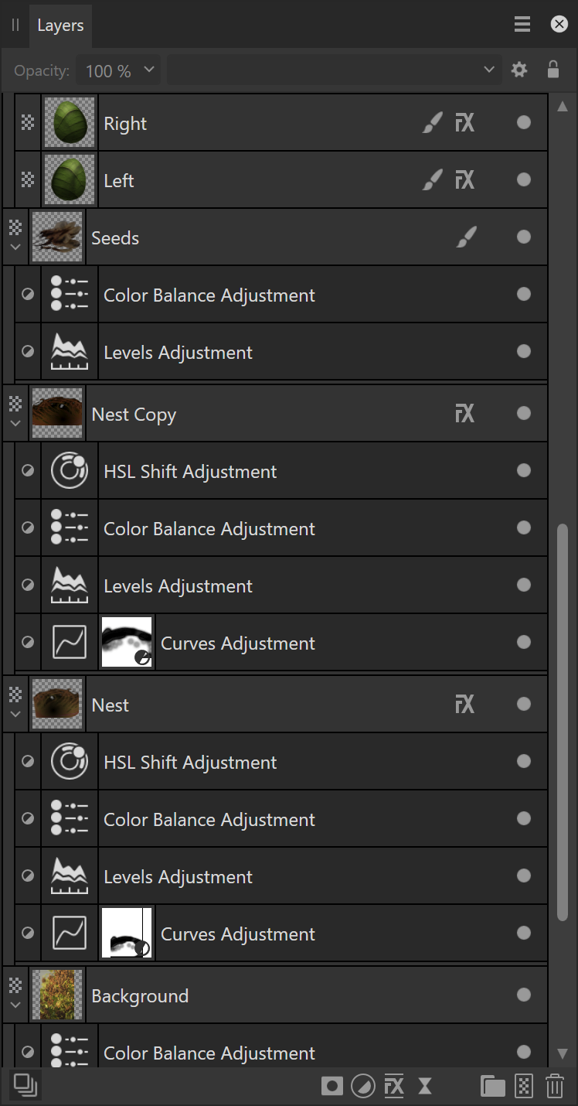Image resolution: width=578 pixels, height=1106 pixels.
Task: Open layer effects on the Nest Copy layer
Action: tap(464, 414)
